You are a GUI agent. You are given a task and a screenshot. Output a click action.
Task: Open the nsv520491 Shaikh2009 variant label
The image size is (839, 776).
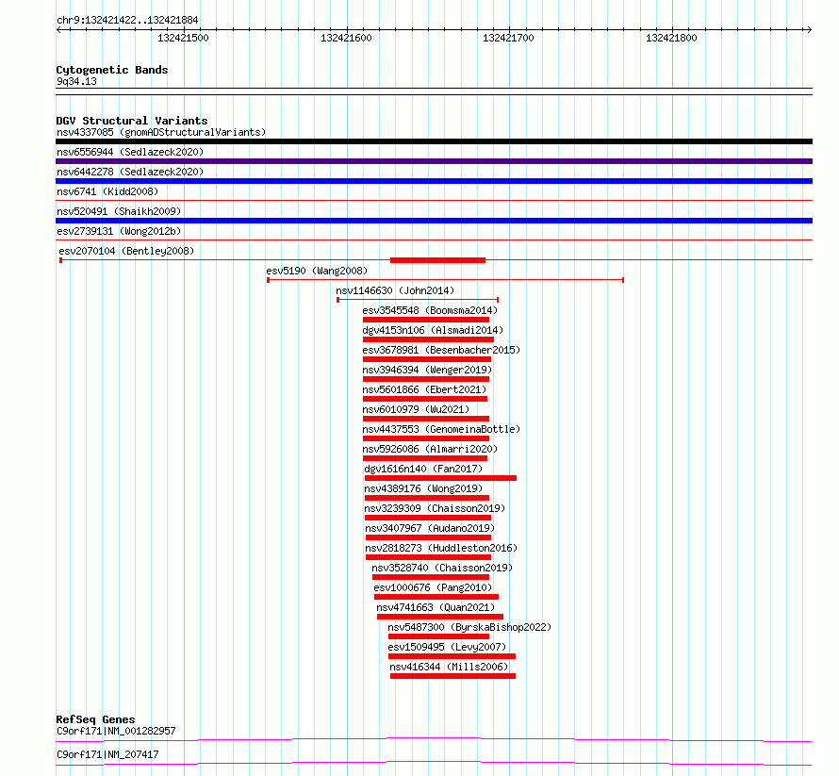click(x=119, y=211)
